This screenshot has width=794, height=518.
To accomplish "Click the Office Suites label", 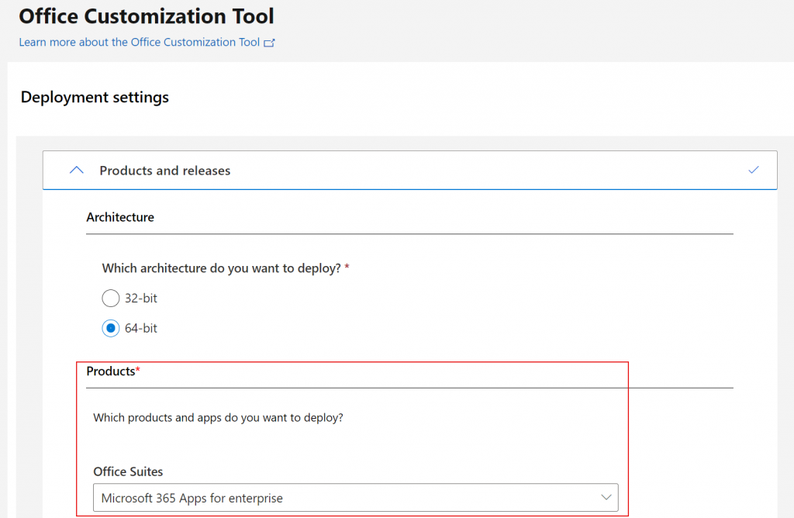I will (x=128, y=471).
